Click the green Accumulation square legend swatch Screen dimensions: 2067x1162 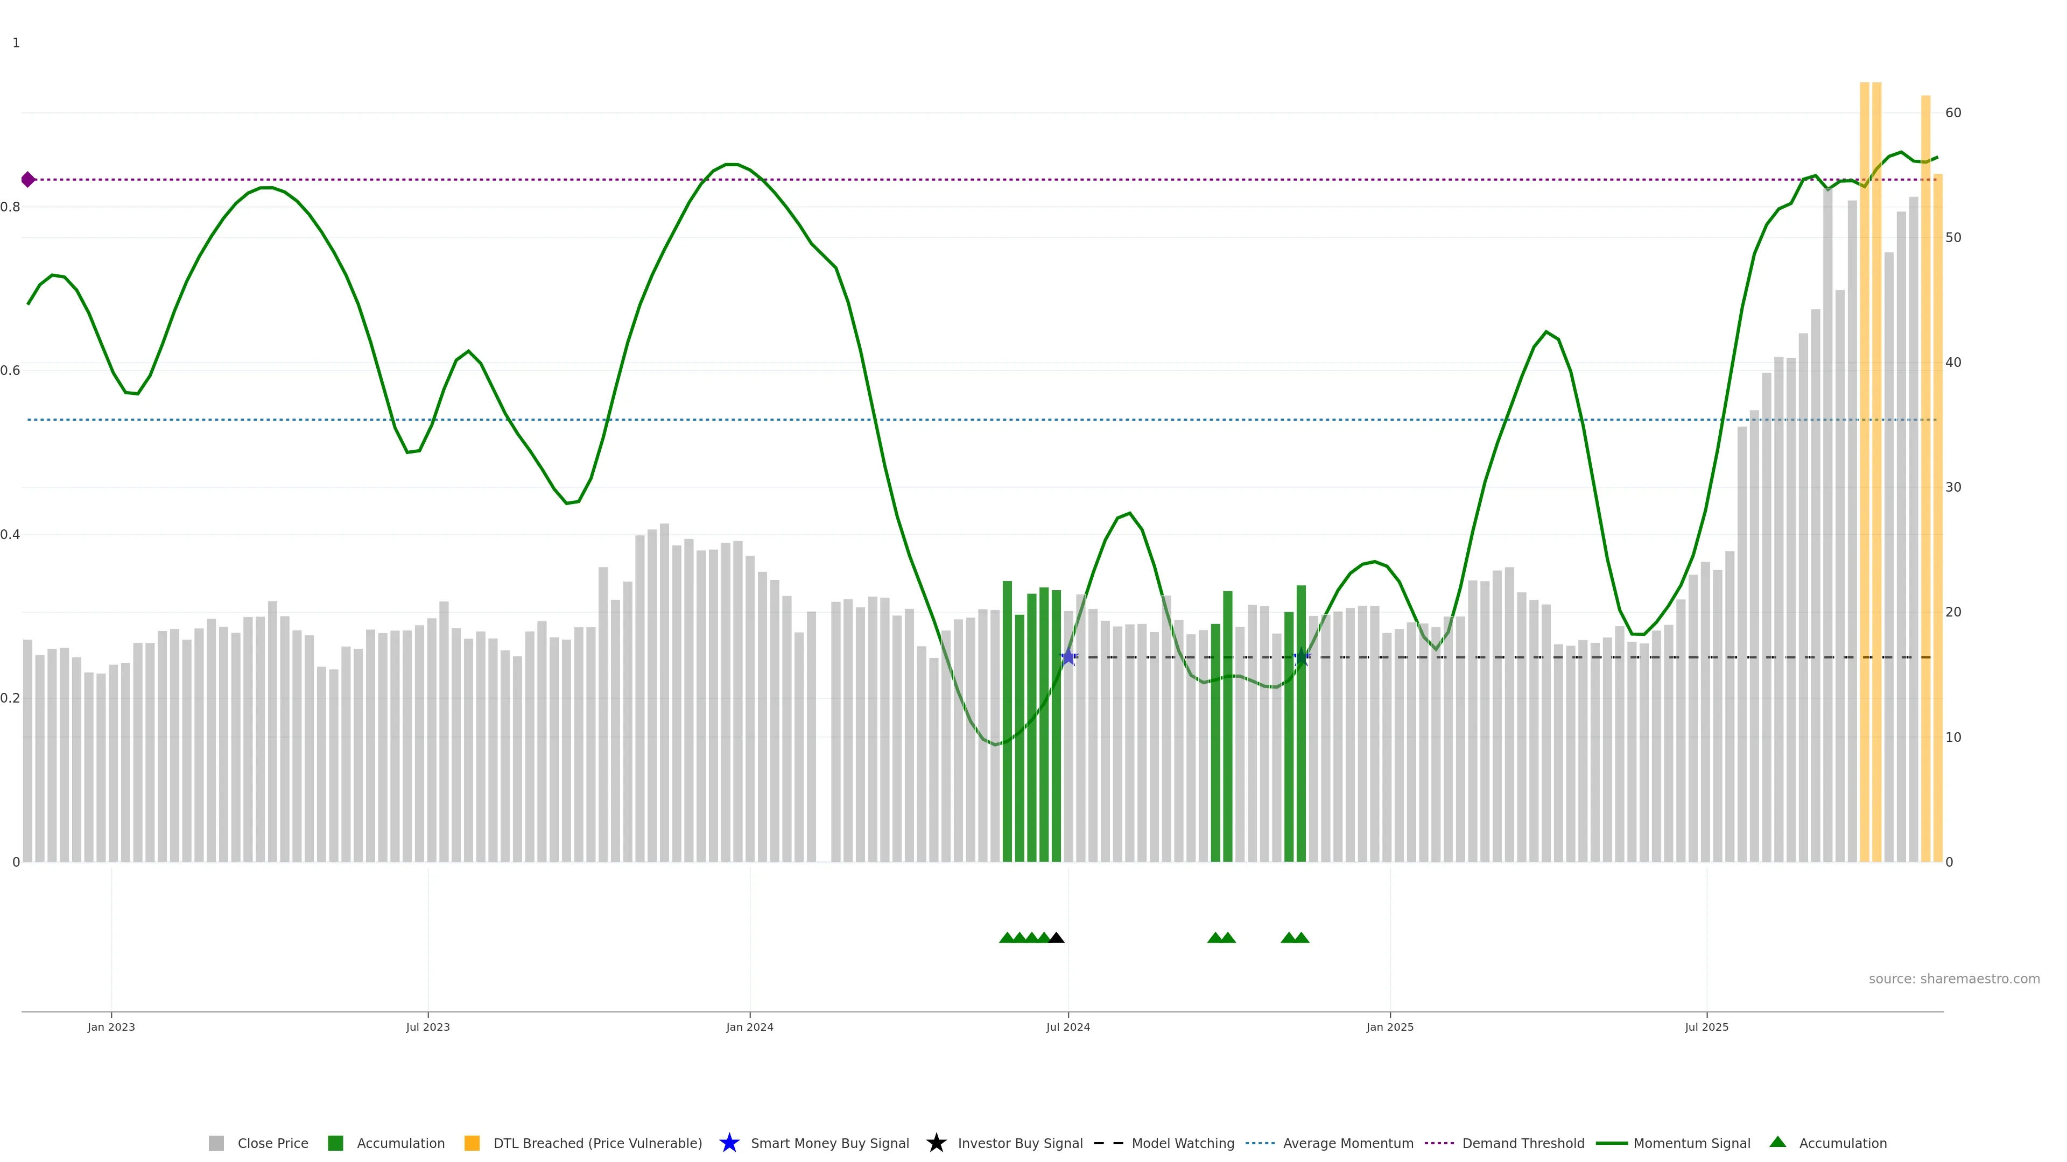pyautogui.click(x=335, y=1143)
